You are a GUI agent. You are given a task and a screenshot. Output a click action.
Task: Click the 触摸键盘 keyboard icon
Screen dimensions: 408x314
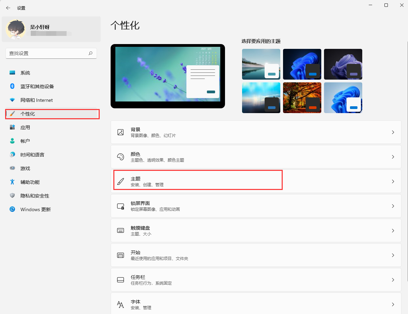tap(121, 231)
